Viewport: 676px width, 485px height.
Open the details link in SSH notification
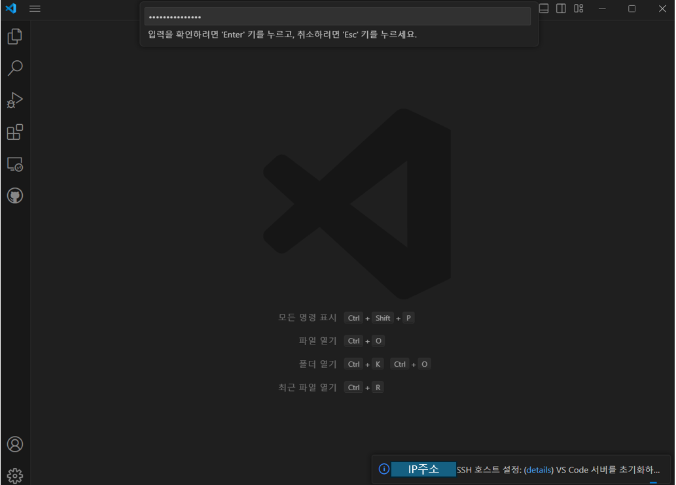tap(539, 470)
